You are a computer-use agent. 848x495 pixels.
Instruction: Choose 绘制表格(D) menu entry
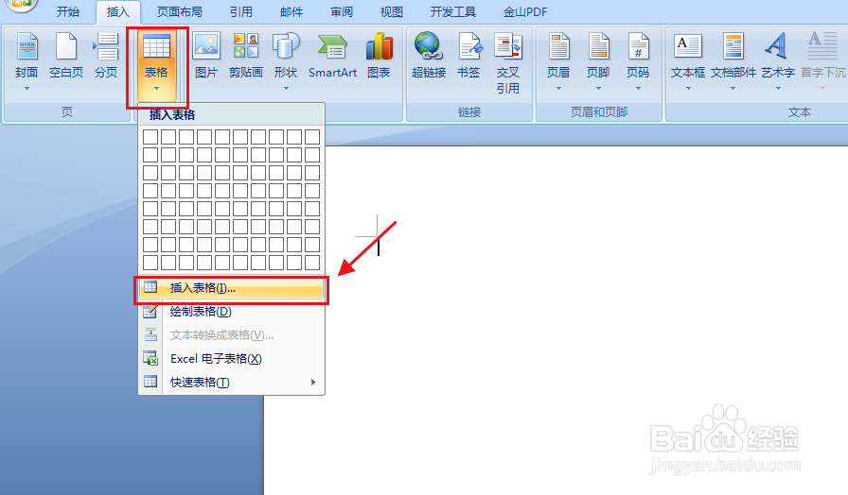(x=232, y=312)
